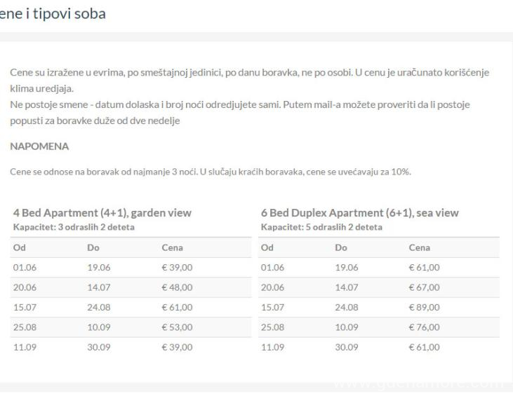Click the 'Cena' column header in garden view table
The height and width of the screenshot is (396, 513).
tap(171, 247)
